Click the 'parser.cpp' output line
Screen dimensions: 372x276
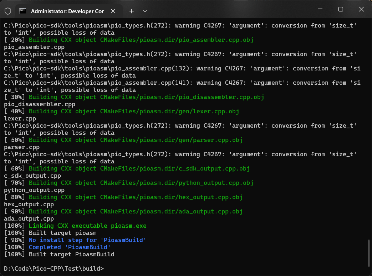[x=22, y=147]
